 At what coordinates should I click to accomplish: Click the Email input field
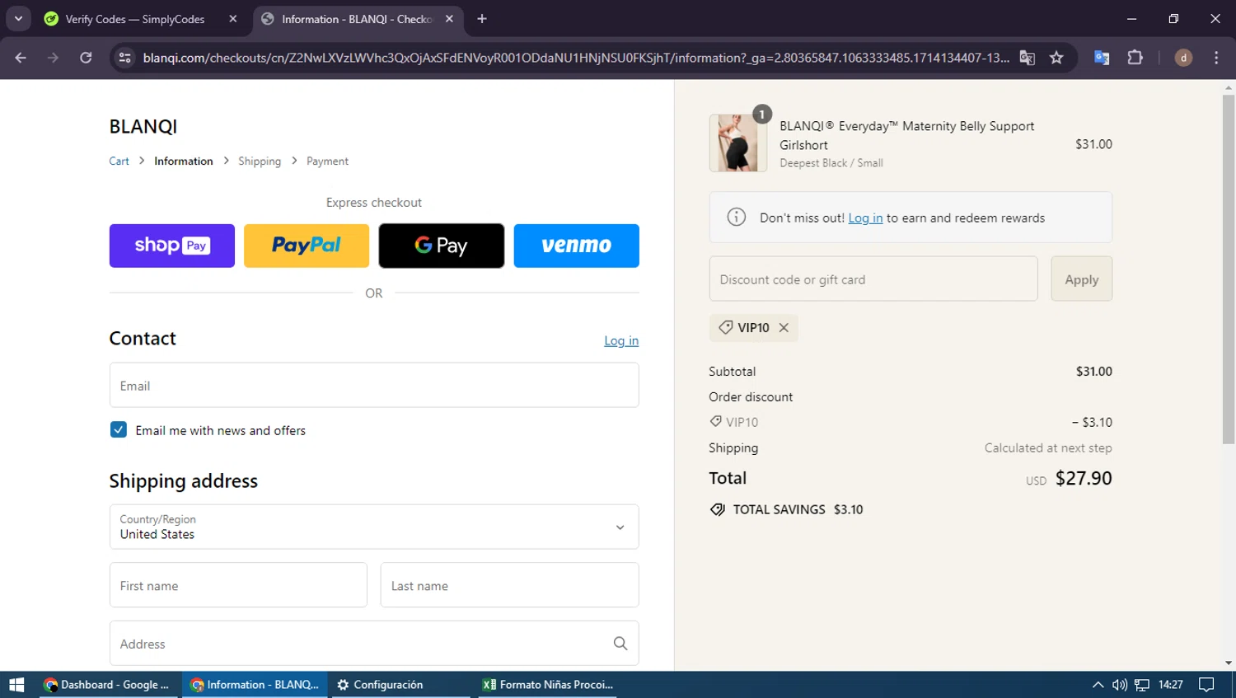click(x=374, y=386)
